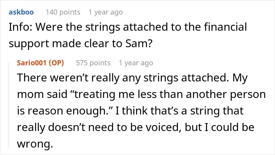The height and width of the screenshot is (155, 275).
Task: Click the 575 points score
Action: click(93, 63)
